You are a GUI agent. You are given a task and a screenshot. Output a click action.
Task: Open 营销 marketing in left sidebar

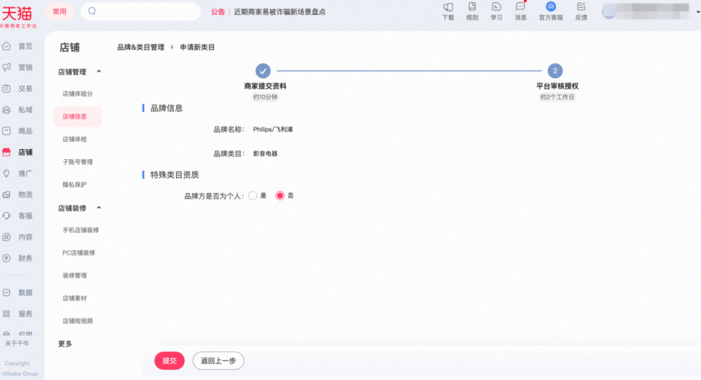18,68
